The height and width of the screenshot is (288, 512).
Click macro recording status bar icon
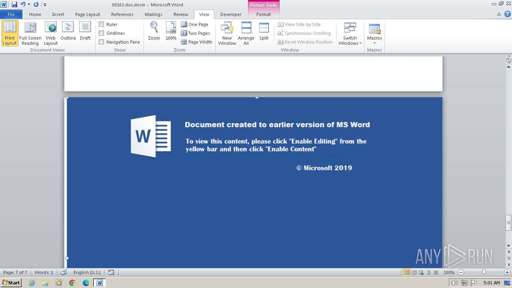(111, 272)
